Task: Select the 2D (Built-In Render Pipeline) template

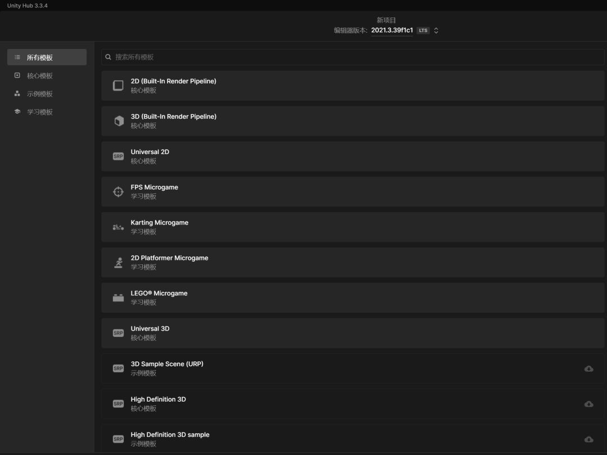Action: pos(352,85)
